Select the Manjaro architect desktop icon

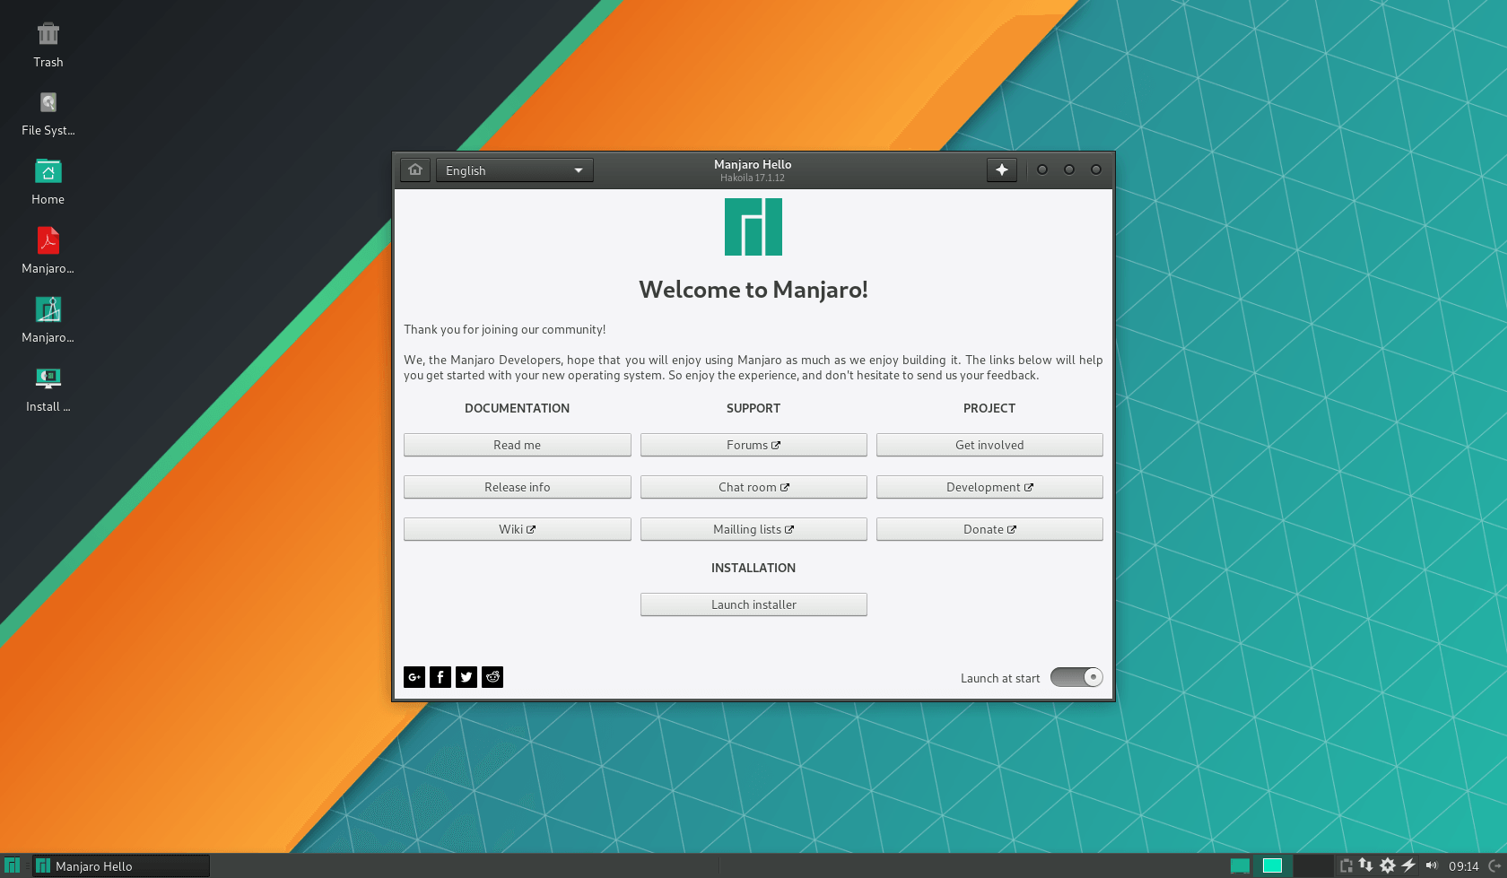[x=48, y=320]
